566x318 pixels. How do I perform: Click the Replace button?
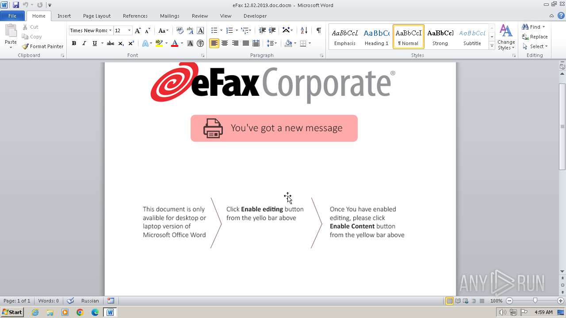tap(535, 37)
